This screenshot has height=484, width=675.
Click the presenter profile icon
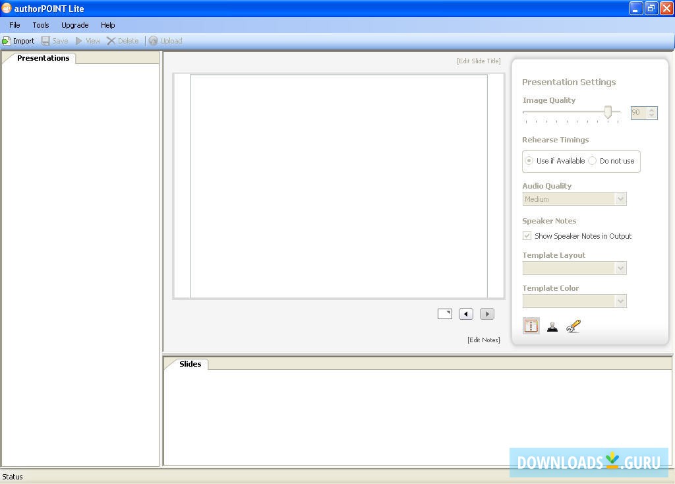point(552,325)
